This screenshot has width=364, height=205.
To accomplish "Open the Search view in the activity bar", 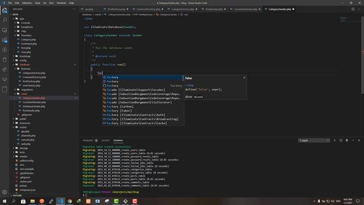I will [5, 20].
